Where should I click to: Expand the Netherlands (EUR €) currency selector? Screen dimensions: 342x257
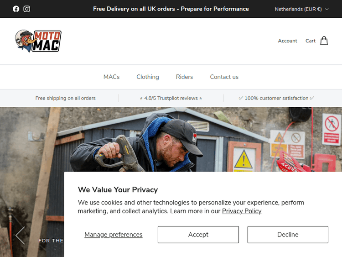click(x=301, y=9)
